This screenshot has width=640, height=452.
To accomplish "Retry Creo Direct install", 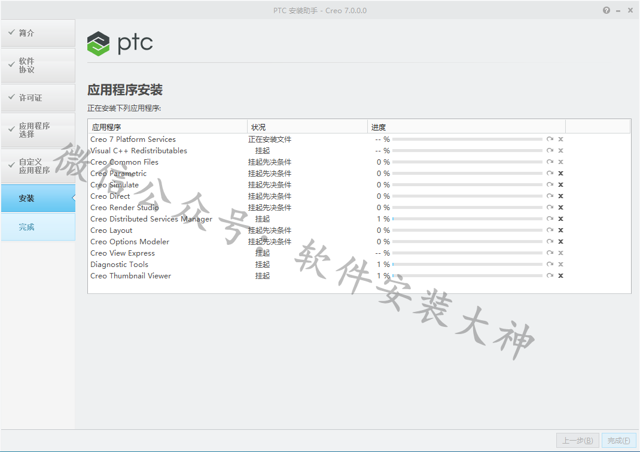I will 550,196.
